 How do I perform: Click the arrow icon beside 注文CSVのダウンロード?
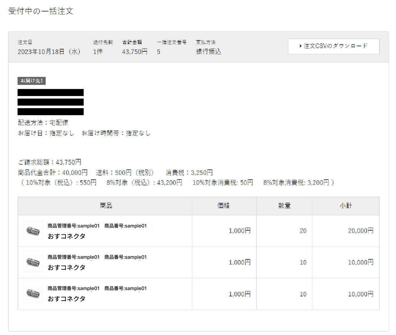point(301,46)
